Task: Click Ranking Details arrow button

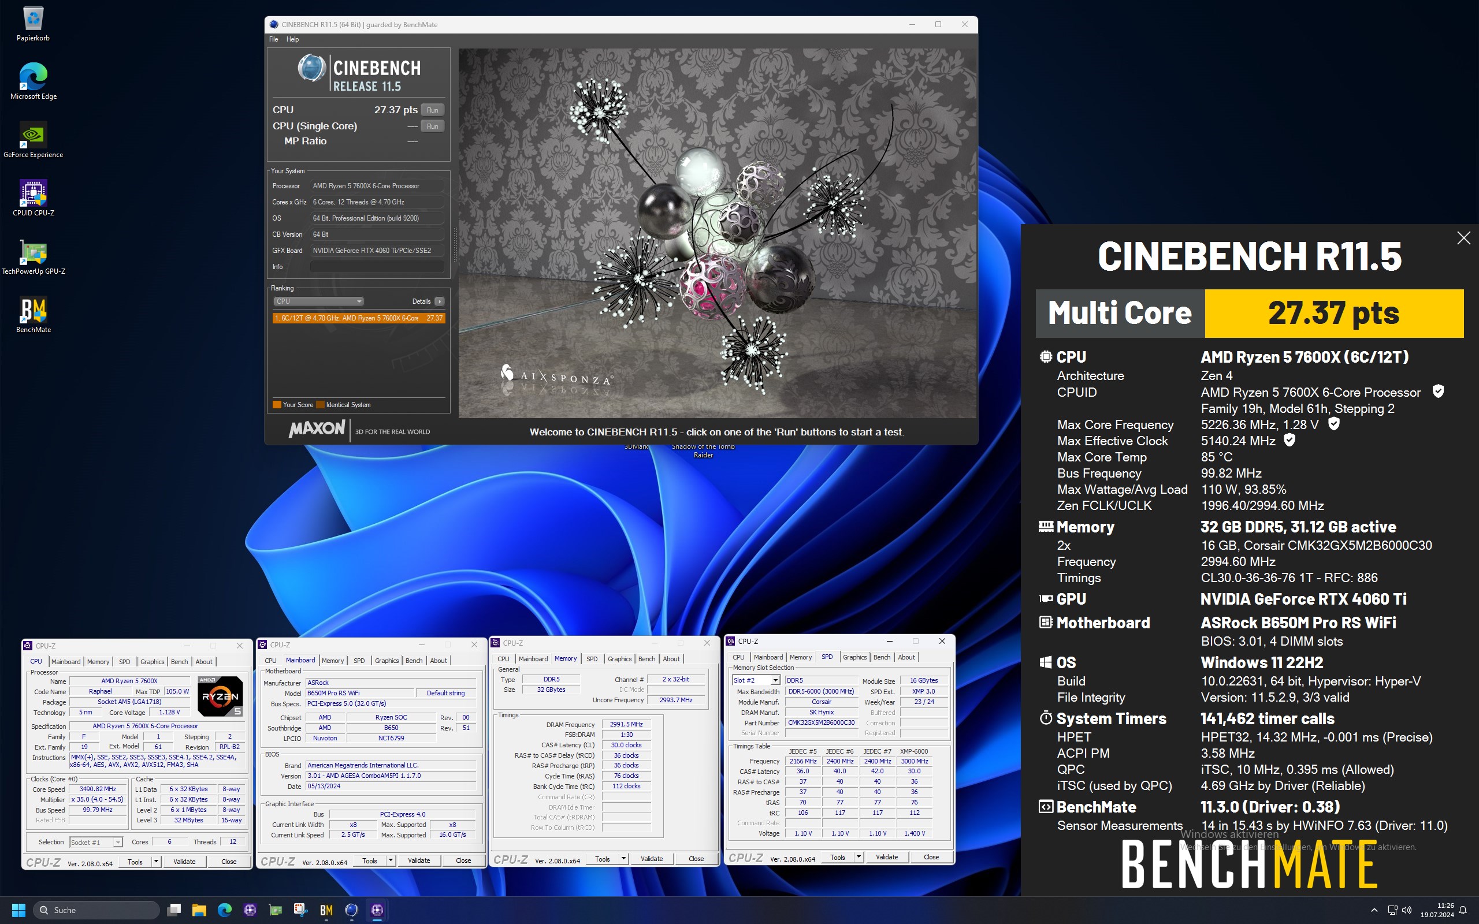Action: pos(440,301)
